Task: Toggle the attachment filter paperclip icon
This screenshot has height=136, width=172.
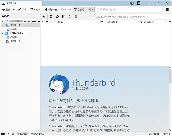Action: pos(76,17)
